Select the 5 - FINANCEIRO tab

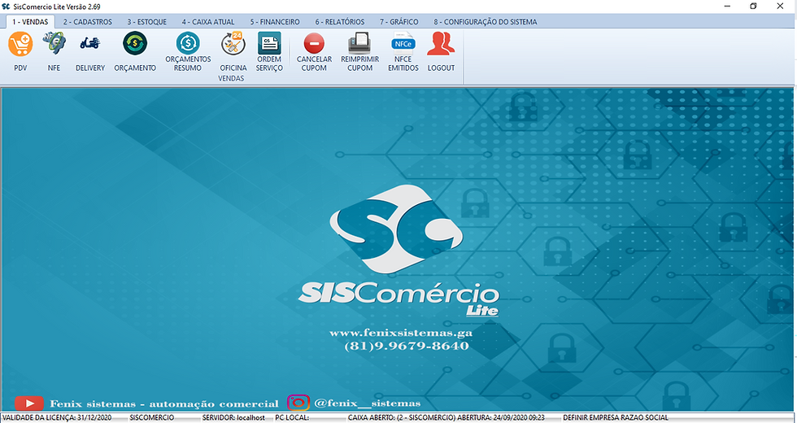(275, 22)
